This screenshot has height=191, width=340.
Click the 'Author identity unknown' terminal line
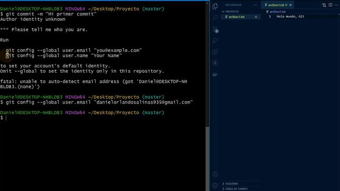pyautogui.click(x=32, y=19)
